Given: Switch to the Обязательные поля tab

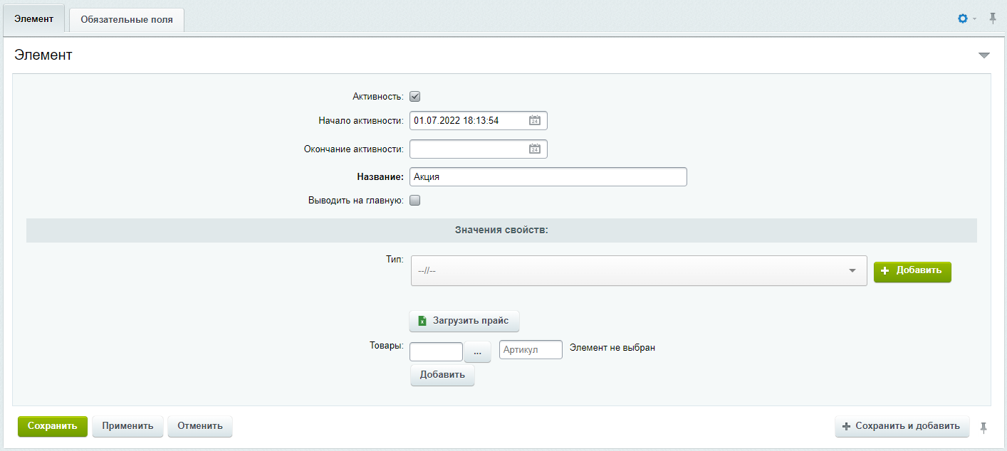Looking at the screenshot, I should pos(127,20).
